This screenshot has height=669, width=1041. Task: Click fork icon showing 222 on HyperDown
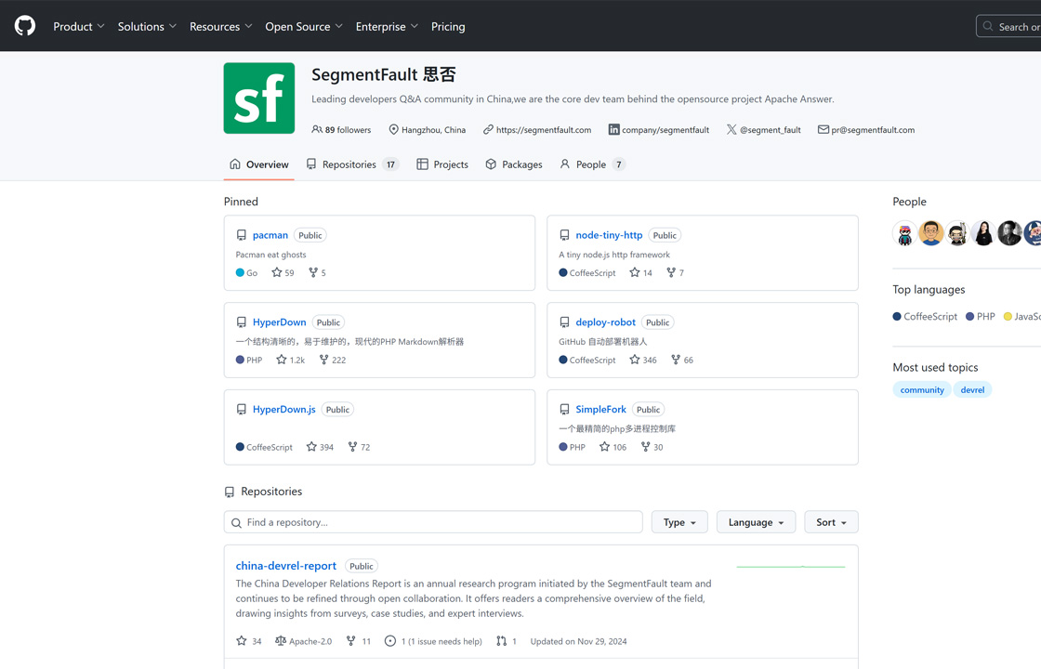[324, 359]
